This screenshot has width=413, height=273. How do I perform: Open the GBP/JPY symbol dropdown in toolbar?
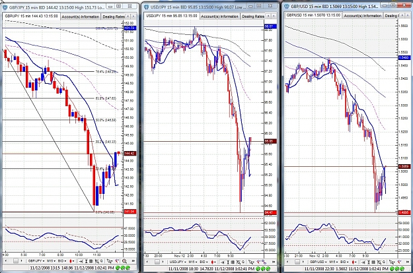pyautogui.click(x=36, y=261)
